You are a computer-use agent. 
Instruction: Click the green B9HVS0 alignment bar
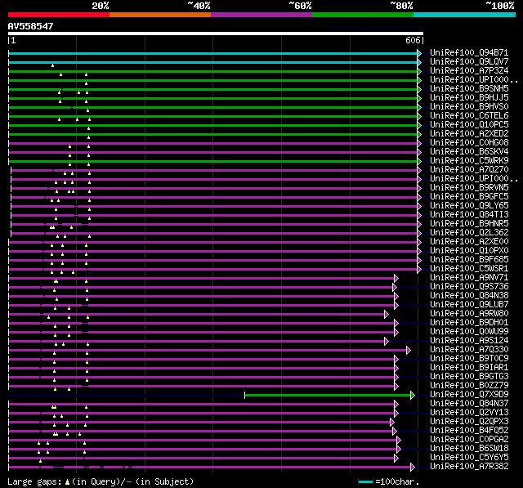[212, 107]
